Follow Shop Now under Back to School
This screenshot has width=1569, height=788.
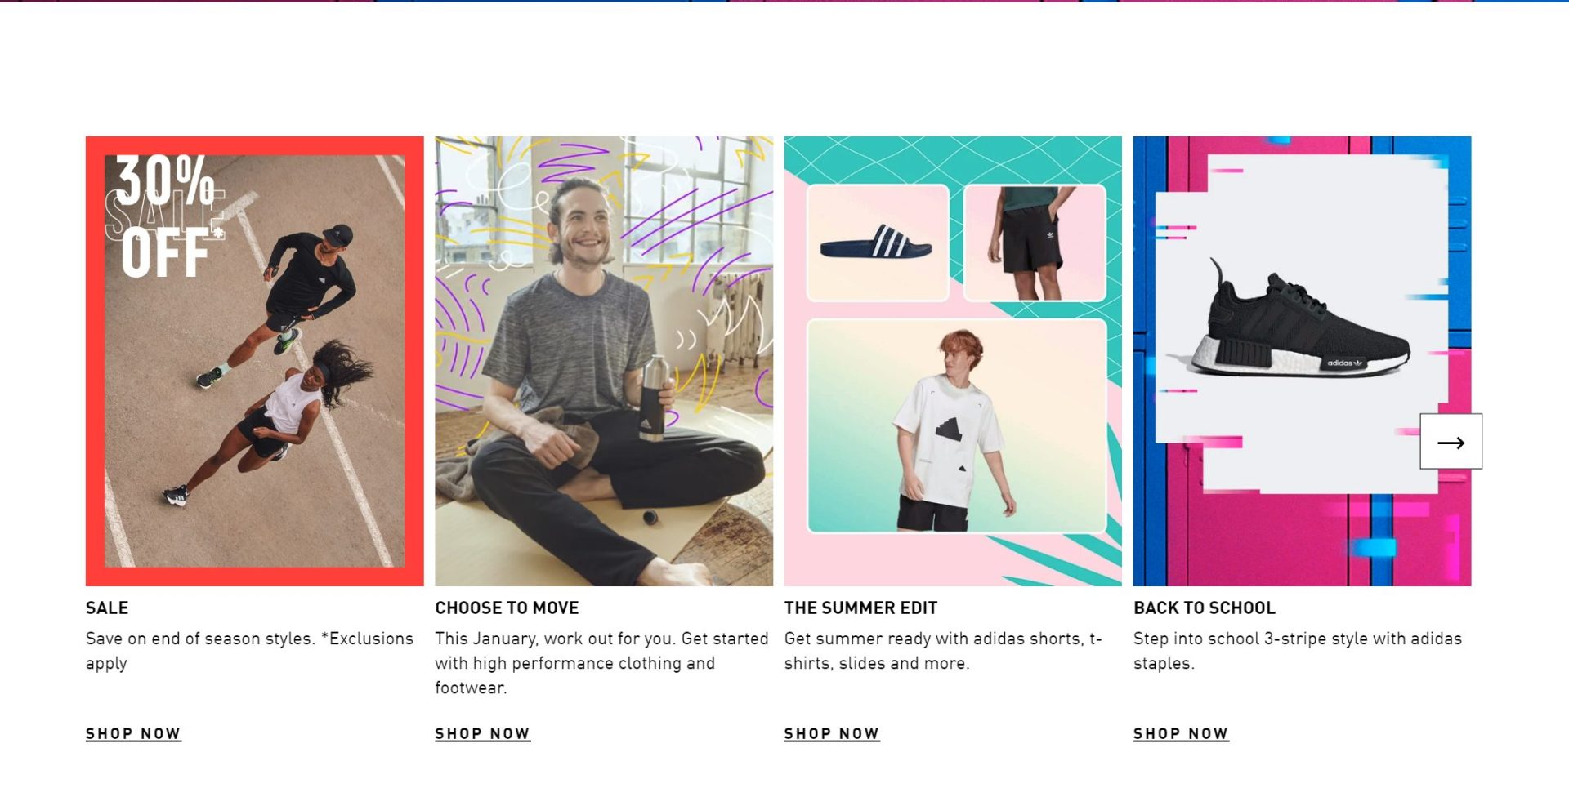click(1181, 734)
